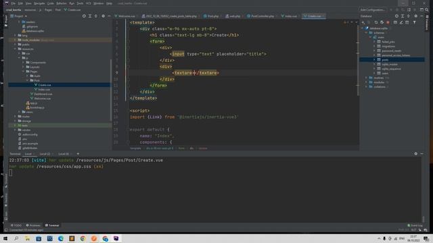Screen dimensions: 433x243
Task: Click the terminal input cursor line
Action: [11, 173]
